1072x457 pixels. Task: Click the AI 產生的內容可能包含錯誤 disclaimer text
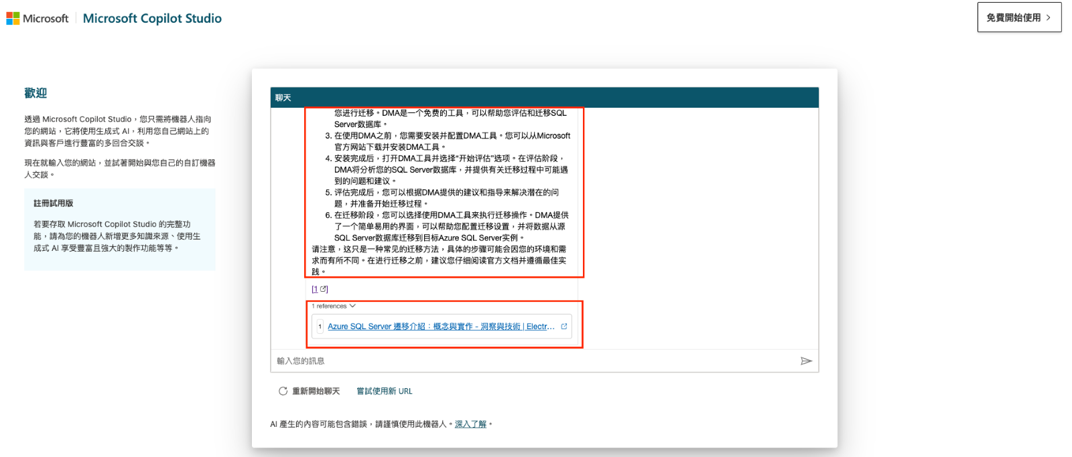tap(362, 424)
